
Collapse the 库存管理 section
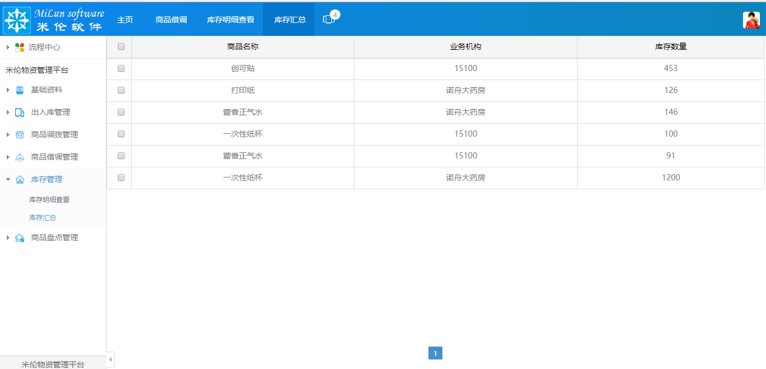tap(7, 179)
